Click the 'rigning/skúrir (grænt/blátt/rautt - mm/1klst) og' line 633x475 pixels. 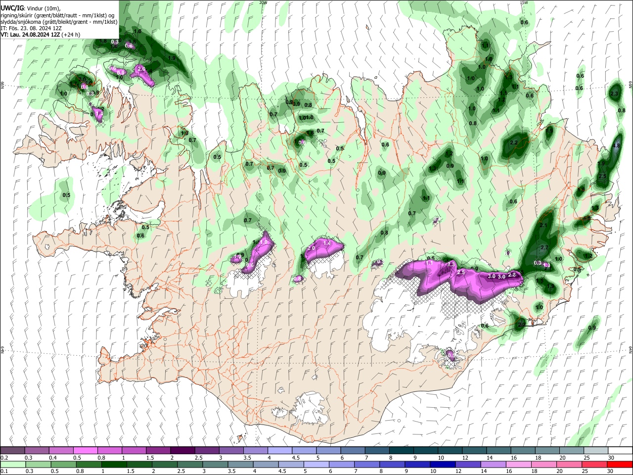[x=57, y=15]
